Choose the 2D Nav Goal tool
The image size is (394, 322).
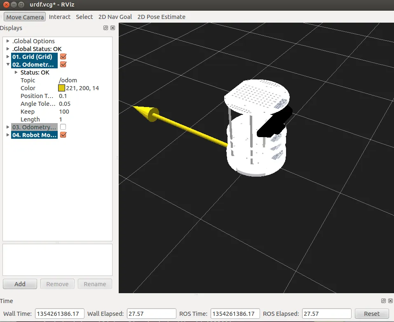pos(115,17)
